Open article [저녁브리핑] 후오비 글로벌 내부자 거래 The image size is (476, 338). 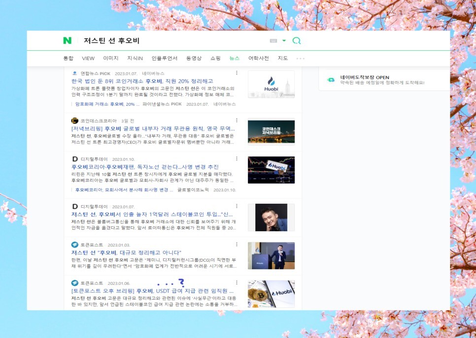[153, 128]
